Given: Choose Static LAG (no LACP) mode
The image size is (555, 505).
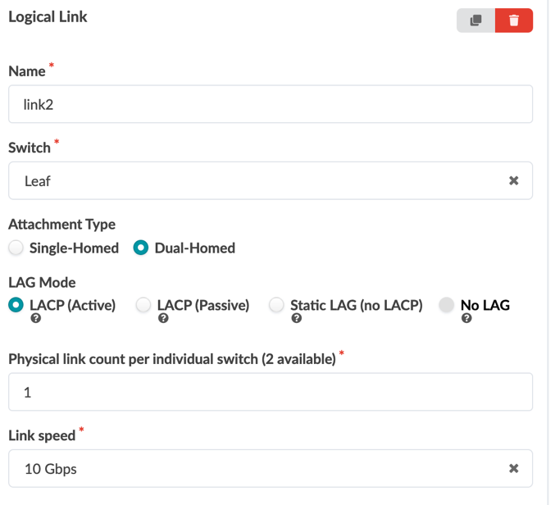Looking at the screenshot, I should coord(277,305).
